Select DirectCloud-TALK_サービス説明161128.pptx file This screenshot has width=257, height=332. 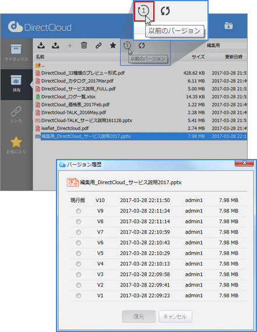pyautogui.click(x=87, y=121)
